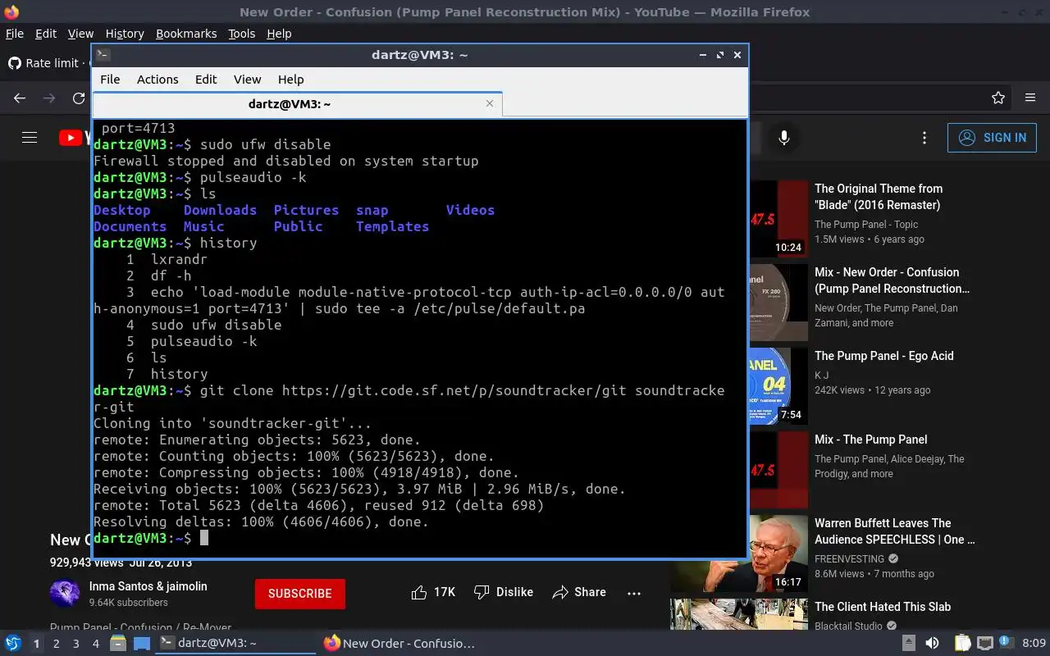Click the Firefox logo in title bar

pyautogui.click(x=11, y=11)
